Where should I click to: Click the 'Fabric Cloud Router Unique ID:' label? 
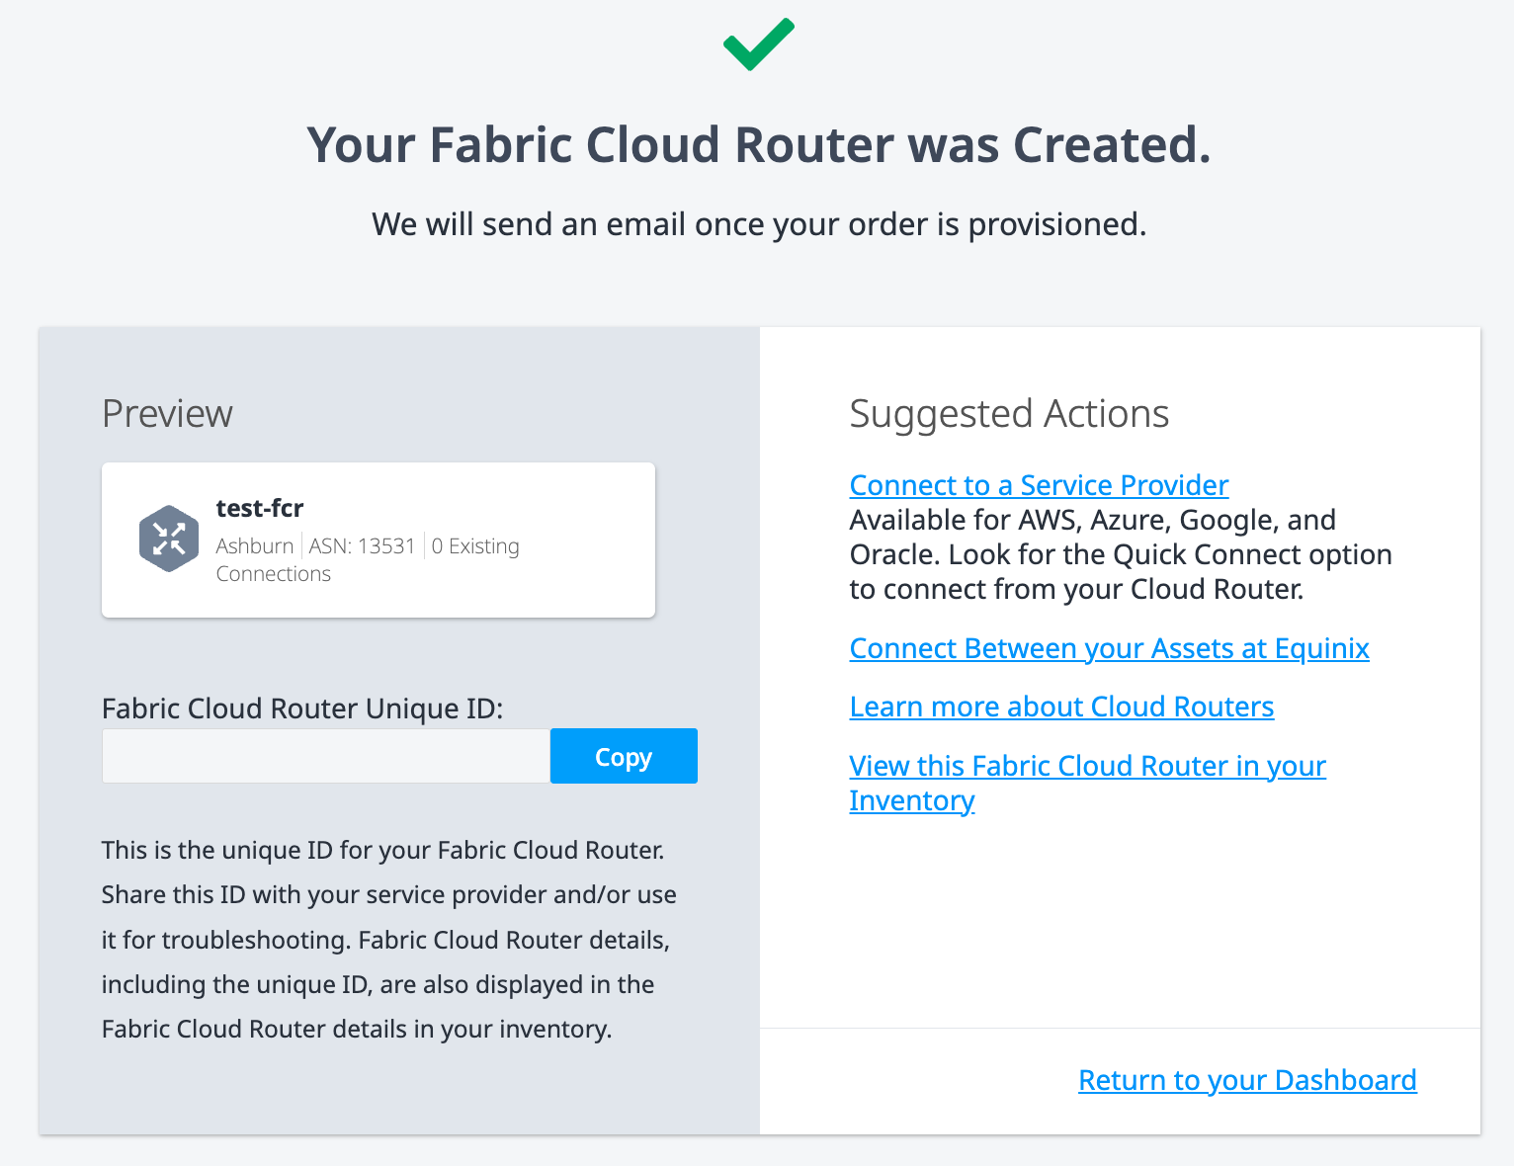[302, 708]
